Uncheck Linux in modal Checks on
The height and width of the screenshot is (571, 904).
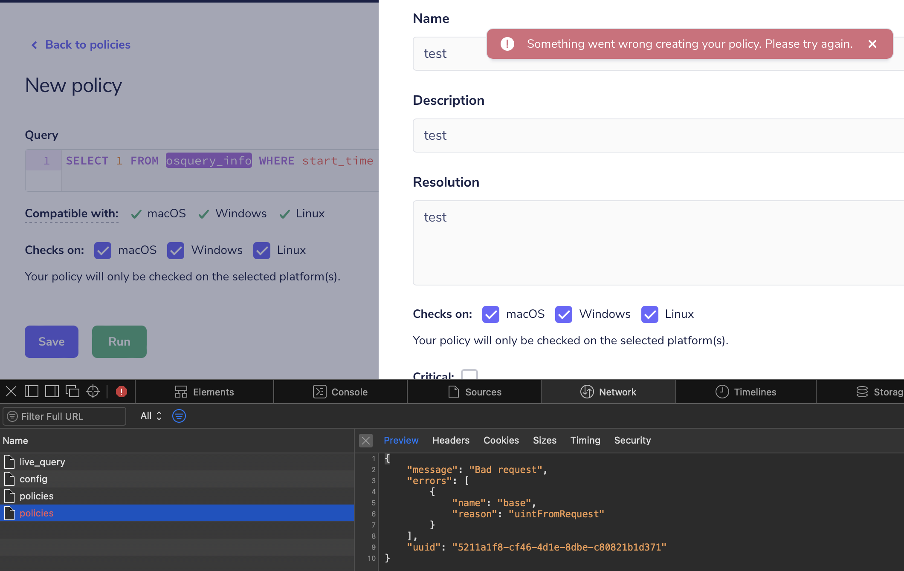650,314
